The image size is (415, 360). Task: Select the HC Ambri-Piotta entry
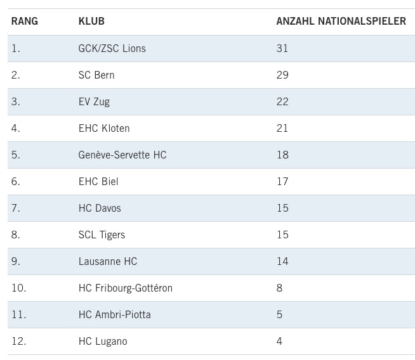coord(115,314)
